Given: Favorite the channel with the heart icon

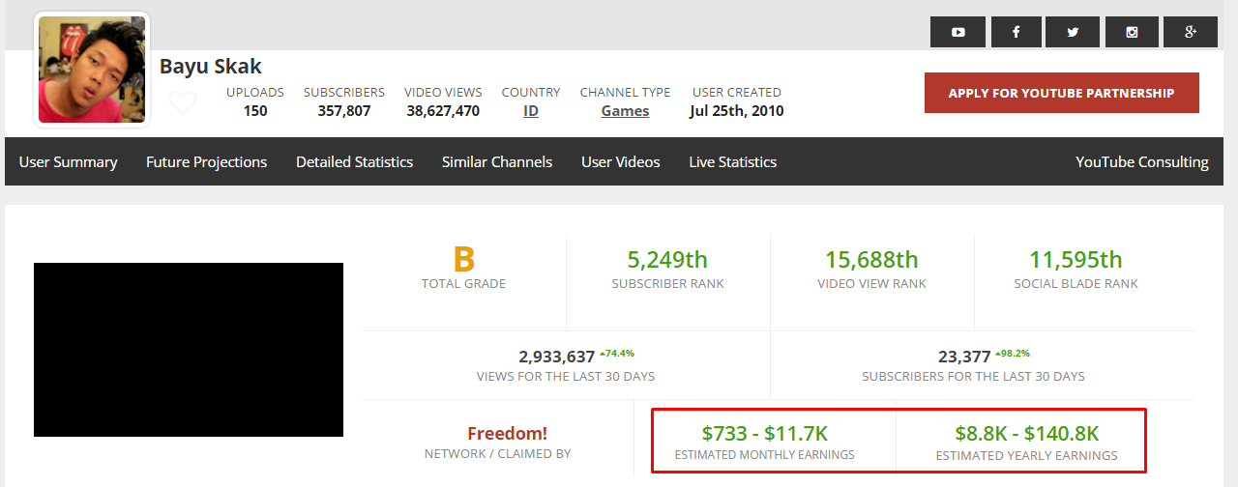Looking at the screenshot, I should point(182,102).
